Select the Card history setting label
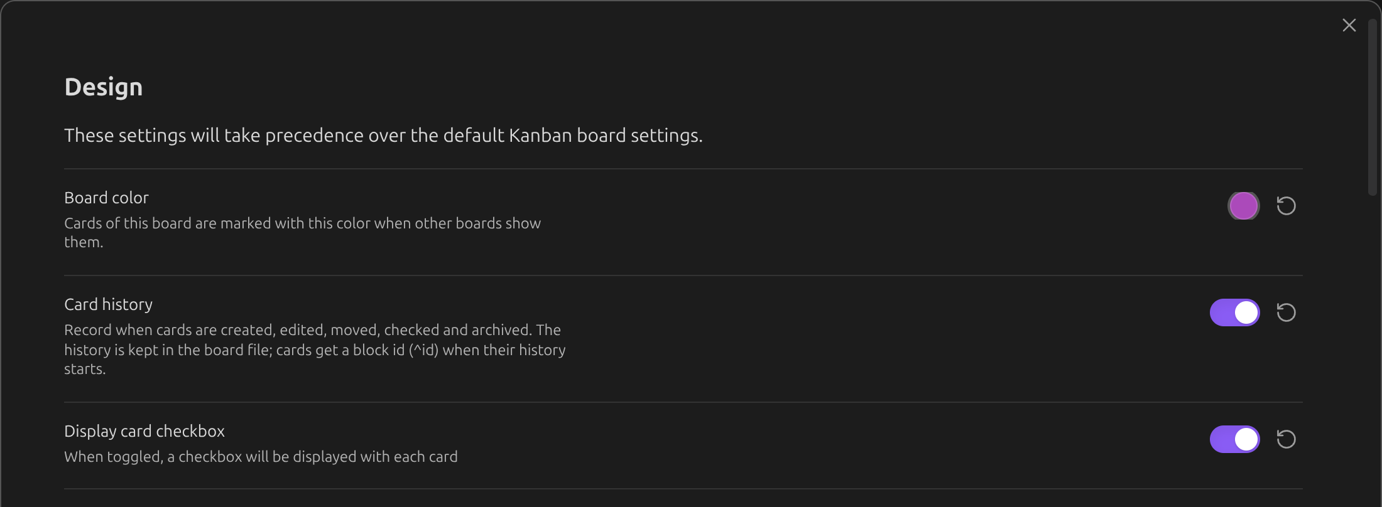The width and height of the screenshot is (1382, 507). click(x=108, y=304)
